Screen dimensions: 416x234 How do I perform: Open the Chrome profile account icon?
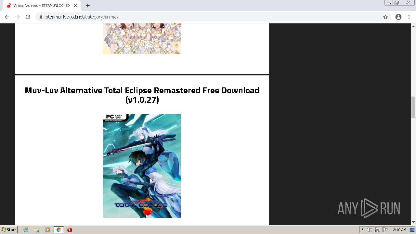(398, 17)
